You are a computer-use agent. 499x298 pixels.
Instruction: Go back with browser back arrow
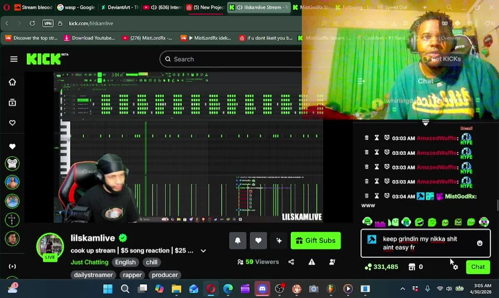(7, 23)
